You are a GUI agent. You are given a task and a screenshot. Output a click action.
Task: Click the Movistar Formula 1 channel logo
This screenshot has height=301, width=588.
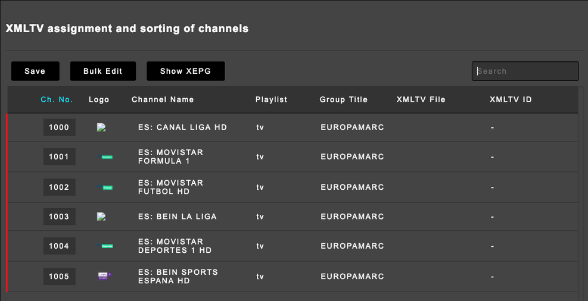pyautogui.click(x=105, y=157)
